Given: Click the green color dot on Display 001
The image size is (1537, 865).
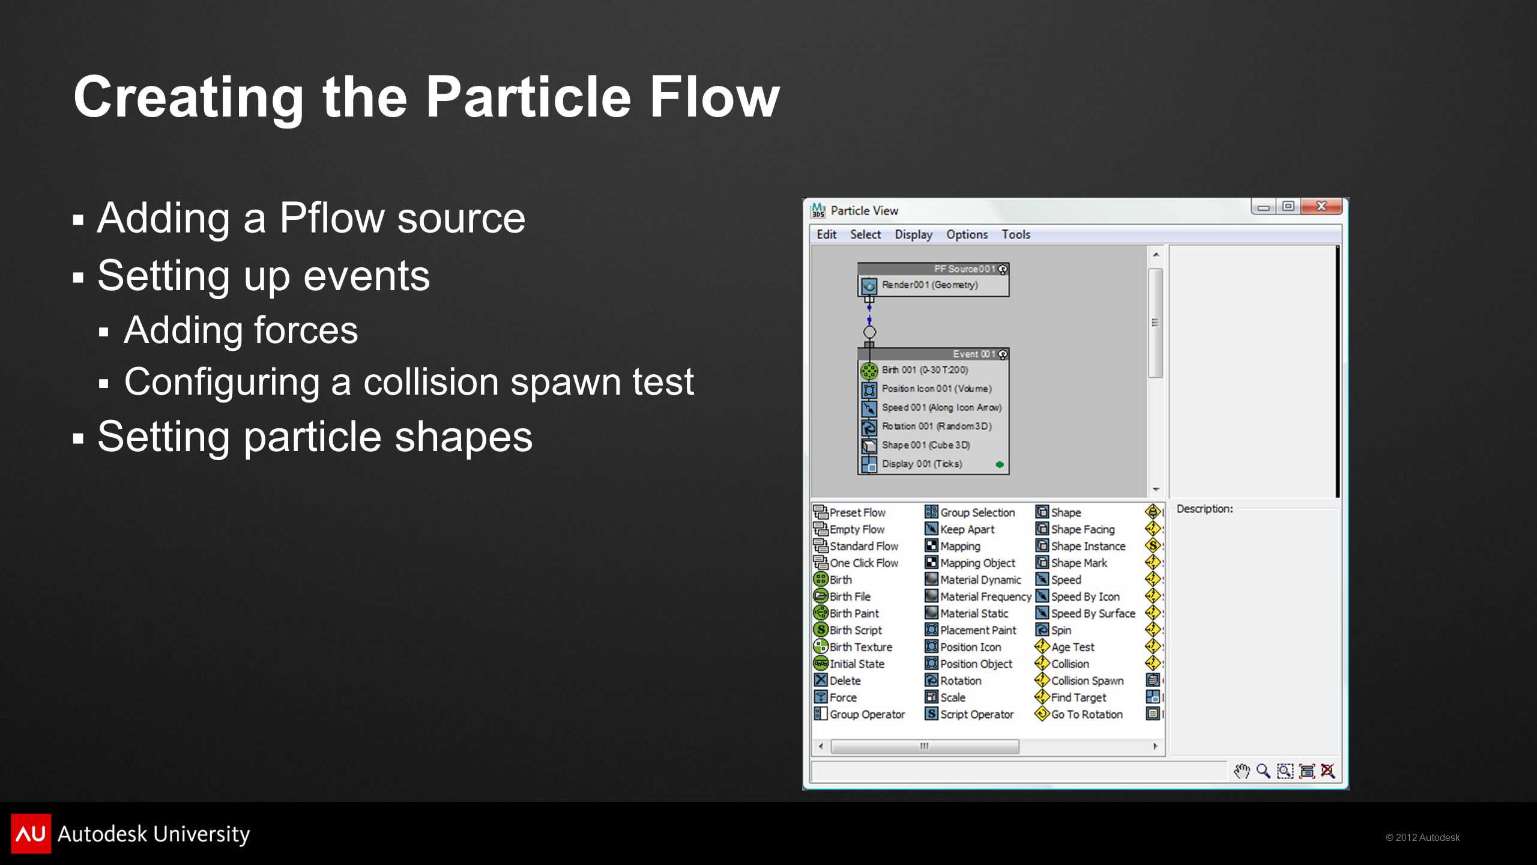Looking at the screenshot, I should pyautogui.click(x=1000, y=464).
